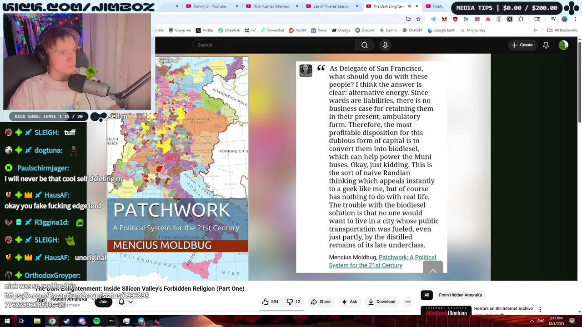Open Spotify from the taskbar
582x327 pixels.
tap(97, 321)
